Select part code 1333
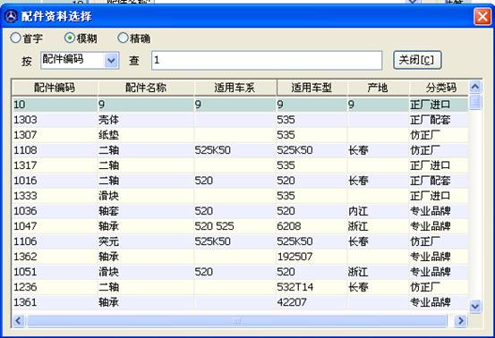Viewport: 495px width, 338px height. click(x=25, y=196)
